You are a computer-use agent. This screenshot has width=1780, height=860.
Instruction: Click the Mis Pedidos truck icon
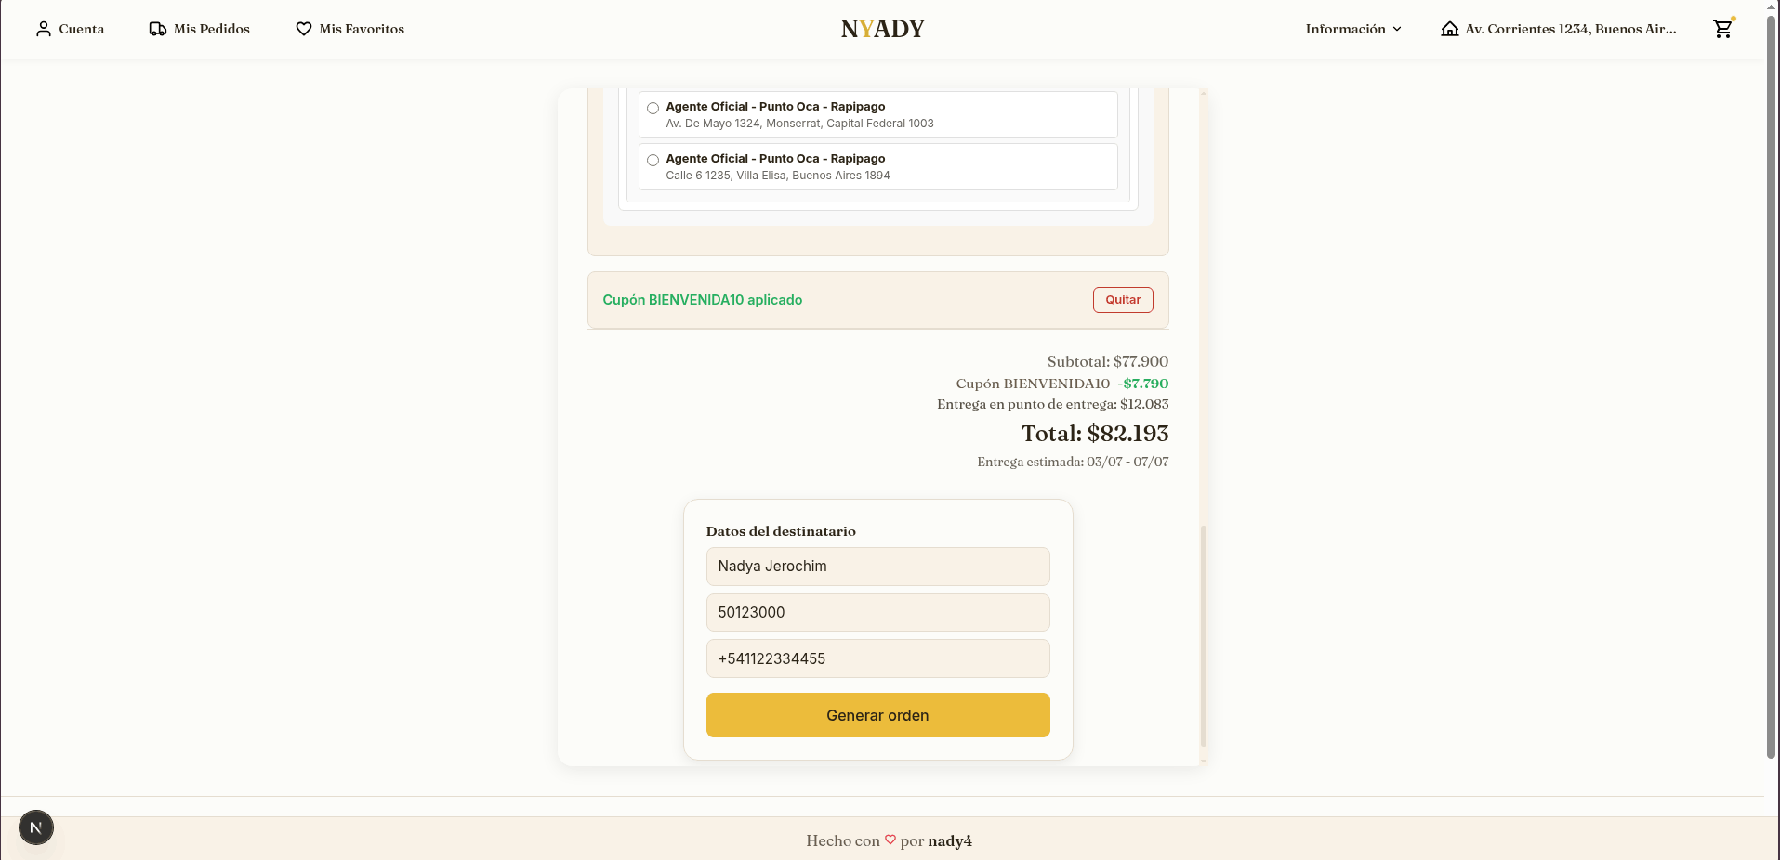click(158, 29)
